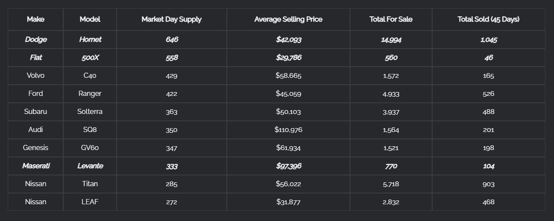
Task: Click the Hornet model cell
Action: 90,40
